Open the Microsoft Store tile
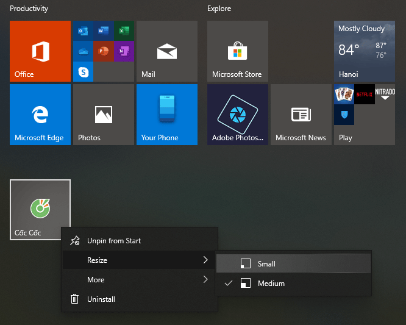This screenshot has height=325, width=406. pos(238,51)
